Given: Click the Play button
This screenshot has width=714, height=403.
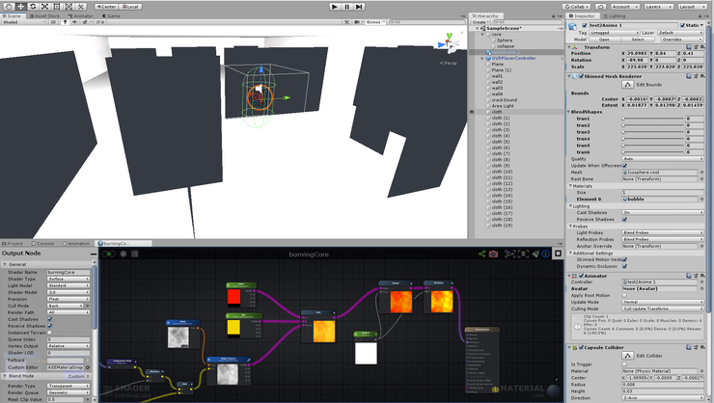Looking at the screenshot, I should [335, 7].
